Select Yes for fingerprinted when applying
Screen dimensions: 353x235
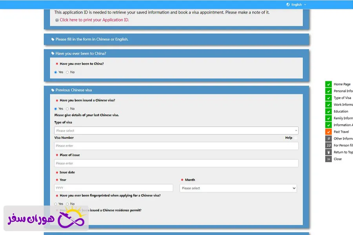[x=56, y=204]
